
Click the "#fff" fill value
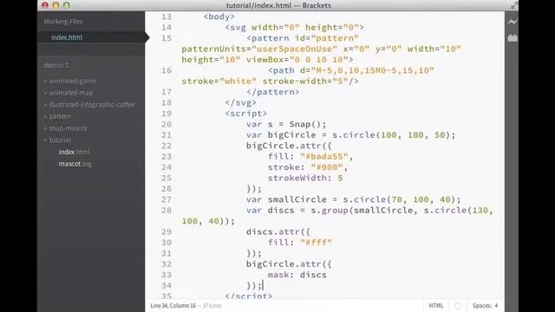pos(316,243)
